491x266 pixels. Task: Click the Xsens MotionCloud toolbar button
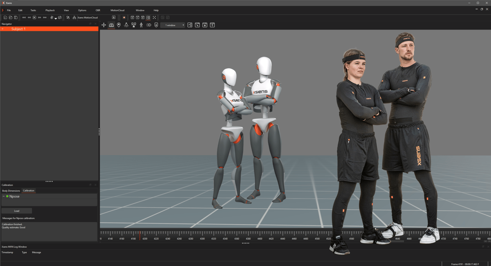(x=88, y=17)
